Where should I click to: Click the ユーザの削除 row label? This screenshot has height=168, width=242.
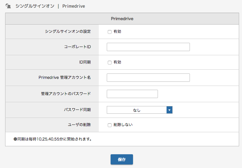pos(79,125)
